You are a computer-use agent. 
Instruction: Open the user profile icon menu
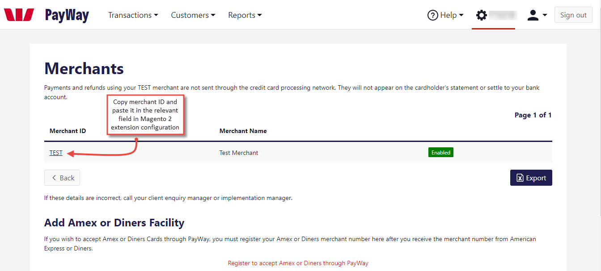(x=533, y=15)
